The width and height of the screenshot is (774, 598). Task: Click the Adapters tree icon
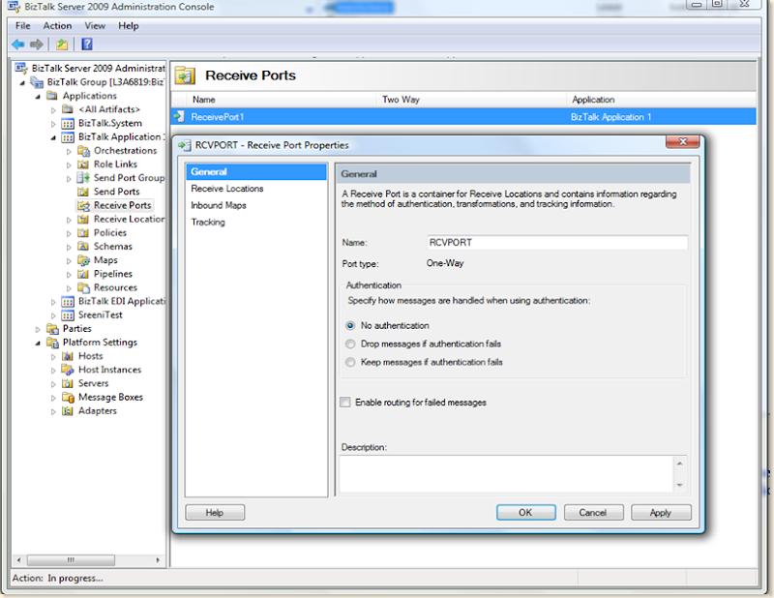tap(68, 411)
